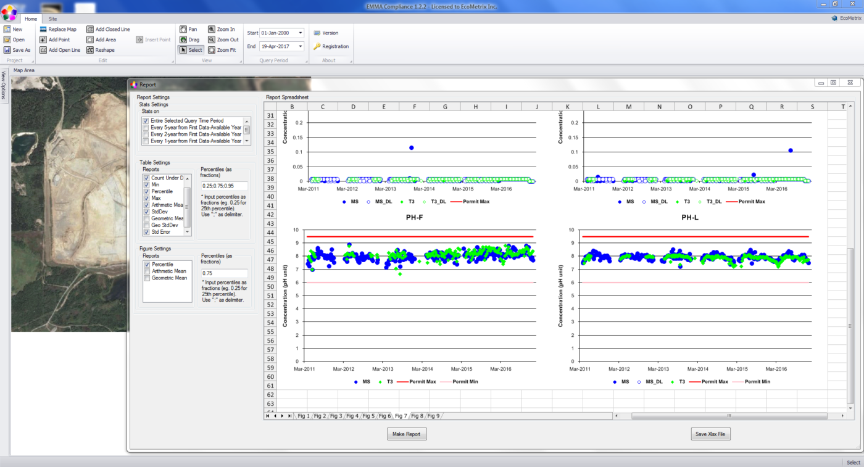Uncheck Max in Table Settings reports
This screenshot has height=467, width=864.
146,198
